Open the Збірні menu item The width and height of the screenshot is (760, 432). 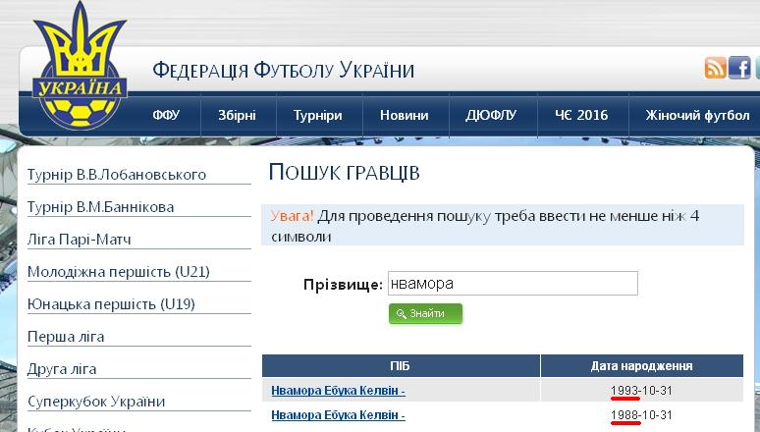(237, 116)
